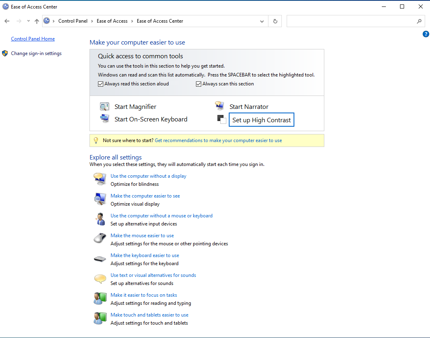Image resolution: width=430 pixels, height=338 pixels.
Task: Click the Ease of Access Center title bar icon
Action: pos(6,6)
